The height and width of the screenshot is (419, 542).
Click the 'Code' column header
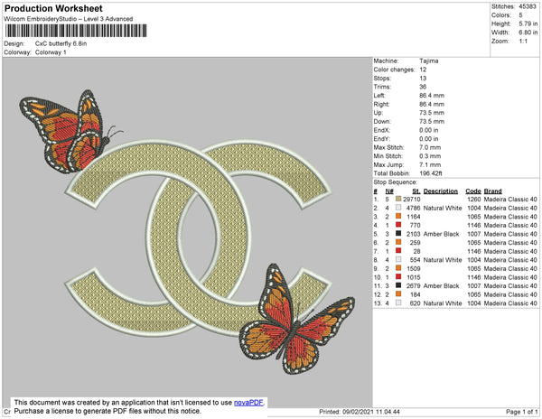(x=473, y=191)
